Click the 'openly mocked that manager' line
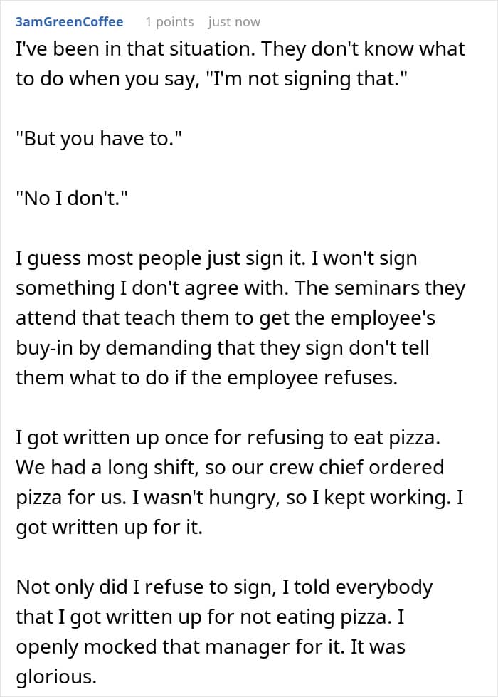498x697 pixels. point(211,646)
